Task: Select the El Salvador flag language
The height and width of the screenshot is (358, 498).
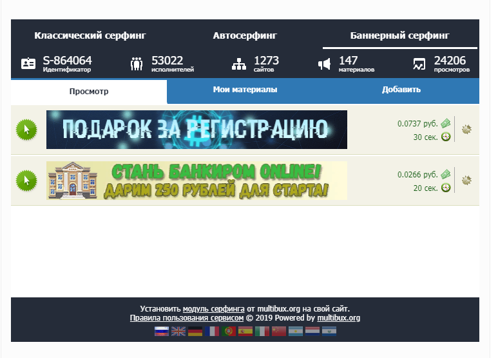Action: click(x=329, y=332)
